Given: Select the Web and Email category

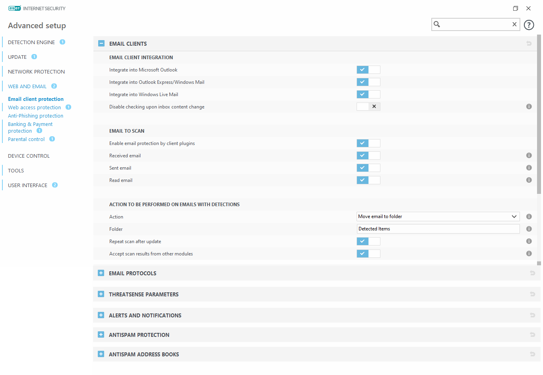Looking at the screenshot, I should tap(27, 86).
